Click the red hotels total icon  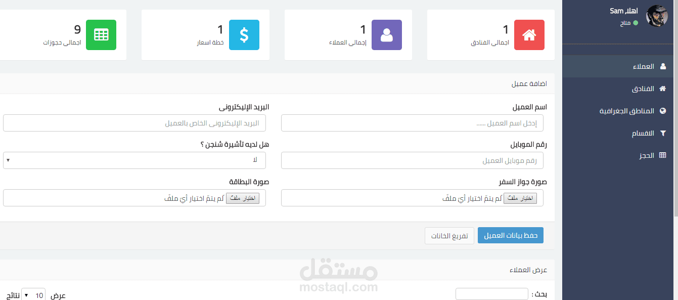(529, 34)
